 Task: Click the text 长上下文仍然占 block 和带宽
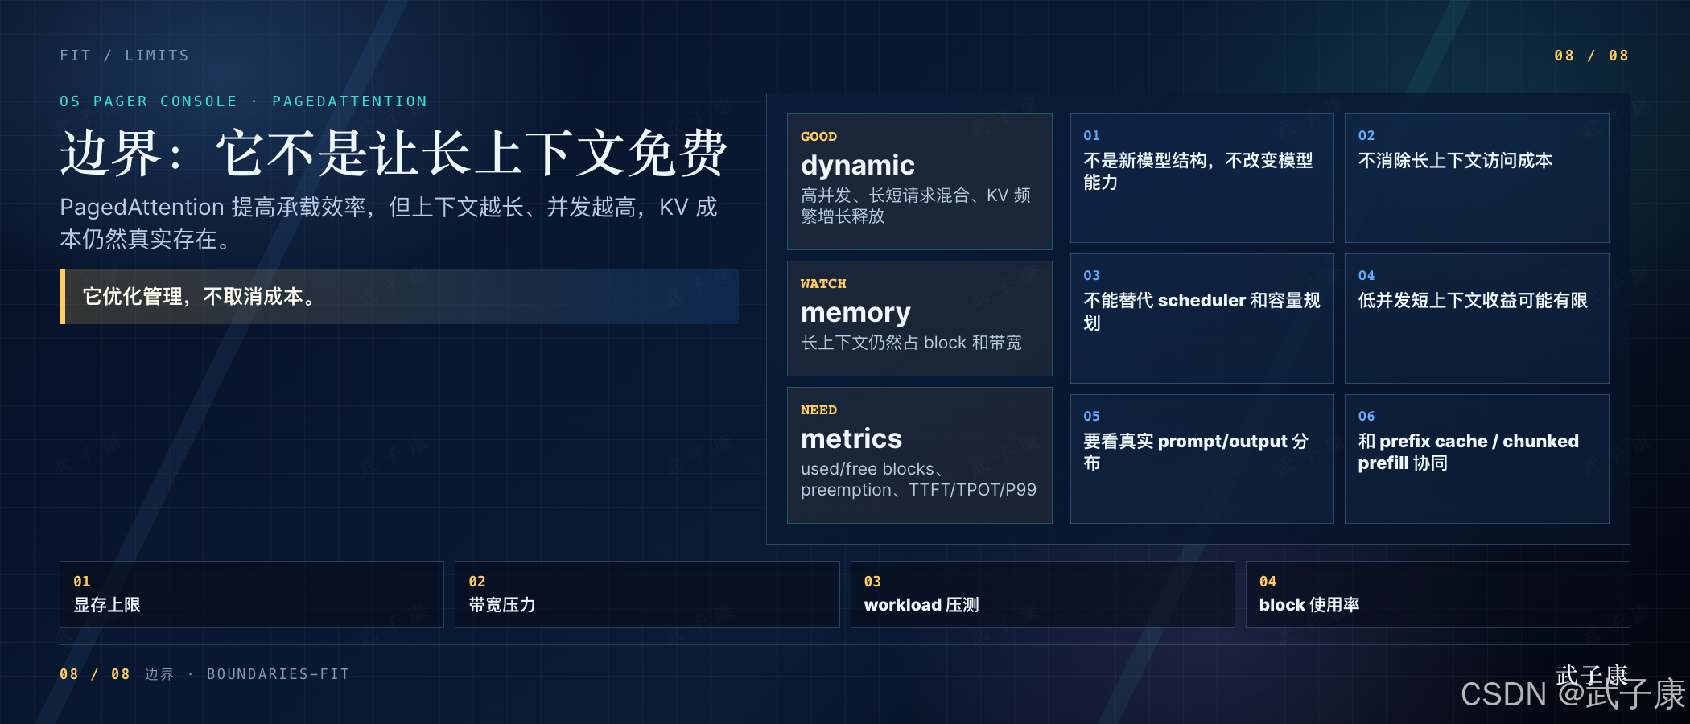click(x=911, y=343)
